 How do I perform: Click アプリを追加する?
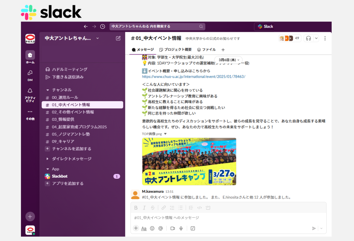pyautogui.click(x=65, y=183)
